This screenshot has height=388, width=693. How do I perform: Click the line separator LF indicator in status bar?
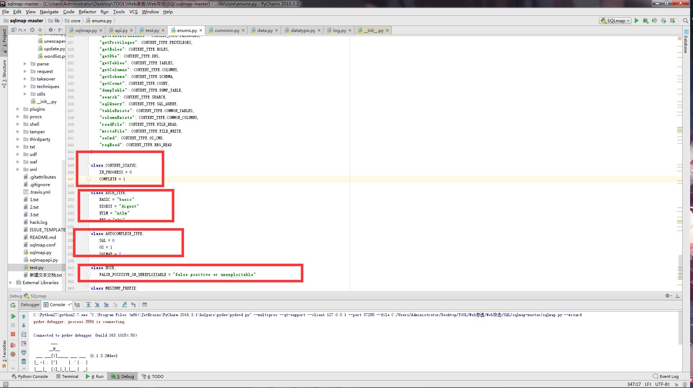[648, 384]
